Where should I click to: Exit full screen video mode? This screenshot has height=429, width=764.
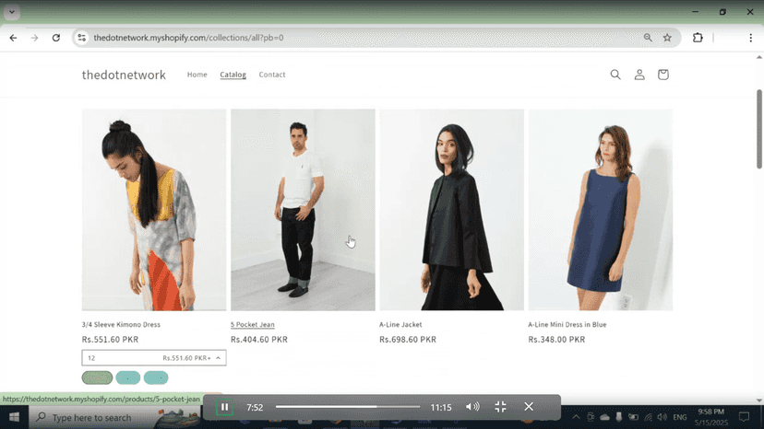pos(500,407)
